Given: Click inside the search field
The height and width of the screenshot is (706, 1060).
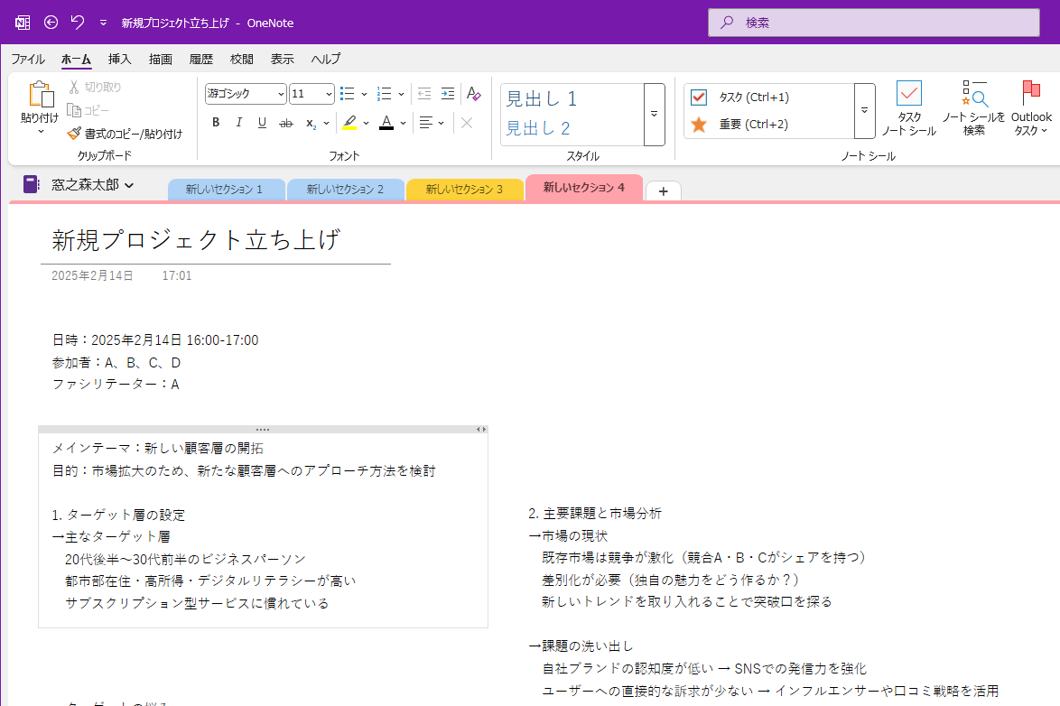Looking at the screenshot, I should tap(871, 23).
